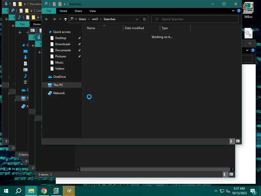Switch to the Home ribbon tab in Searches window
This screenshot has width=261, height=196.
click(63, 11)
